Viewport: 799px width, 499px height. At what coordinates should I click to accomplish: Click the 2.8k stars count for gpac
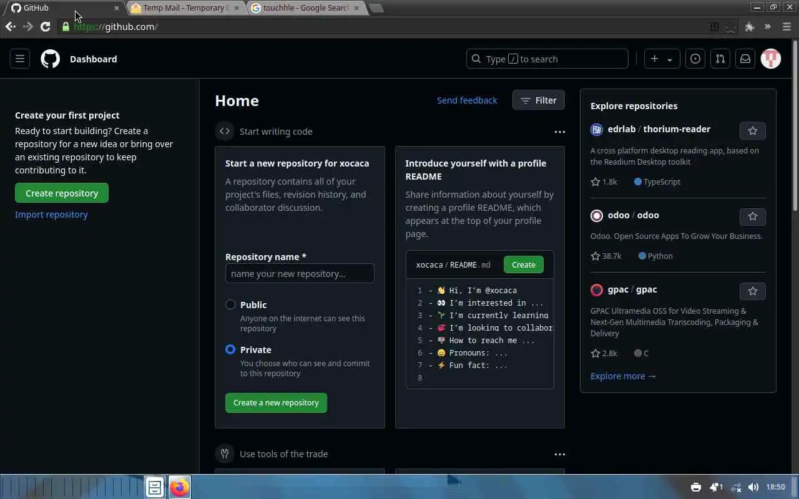coord(604,353)
